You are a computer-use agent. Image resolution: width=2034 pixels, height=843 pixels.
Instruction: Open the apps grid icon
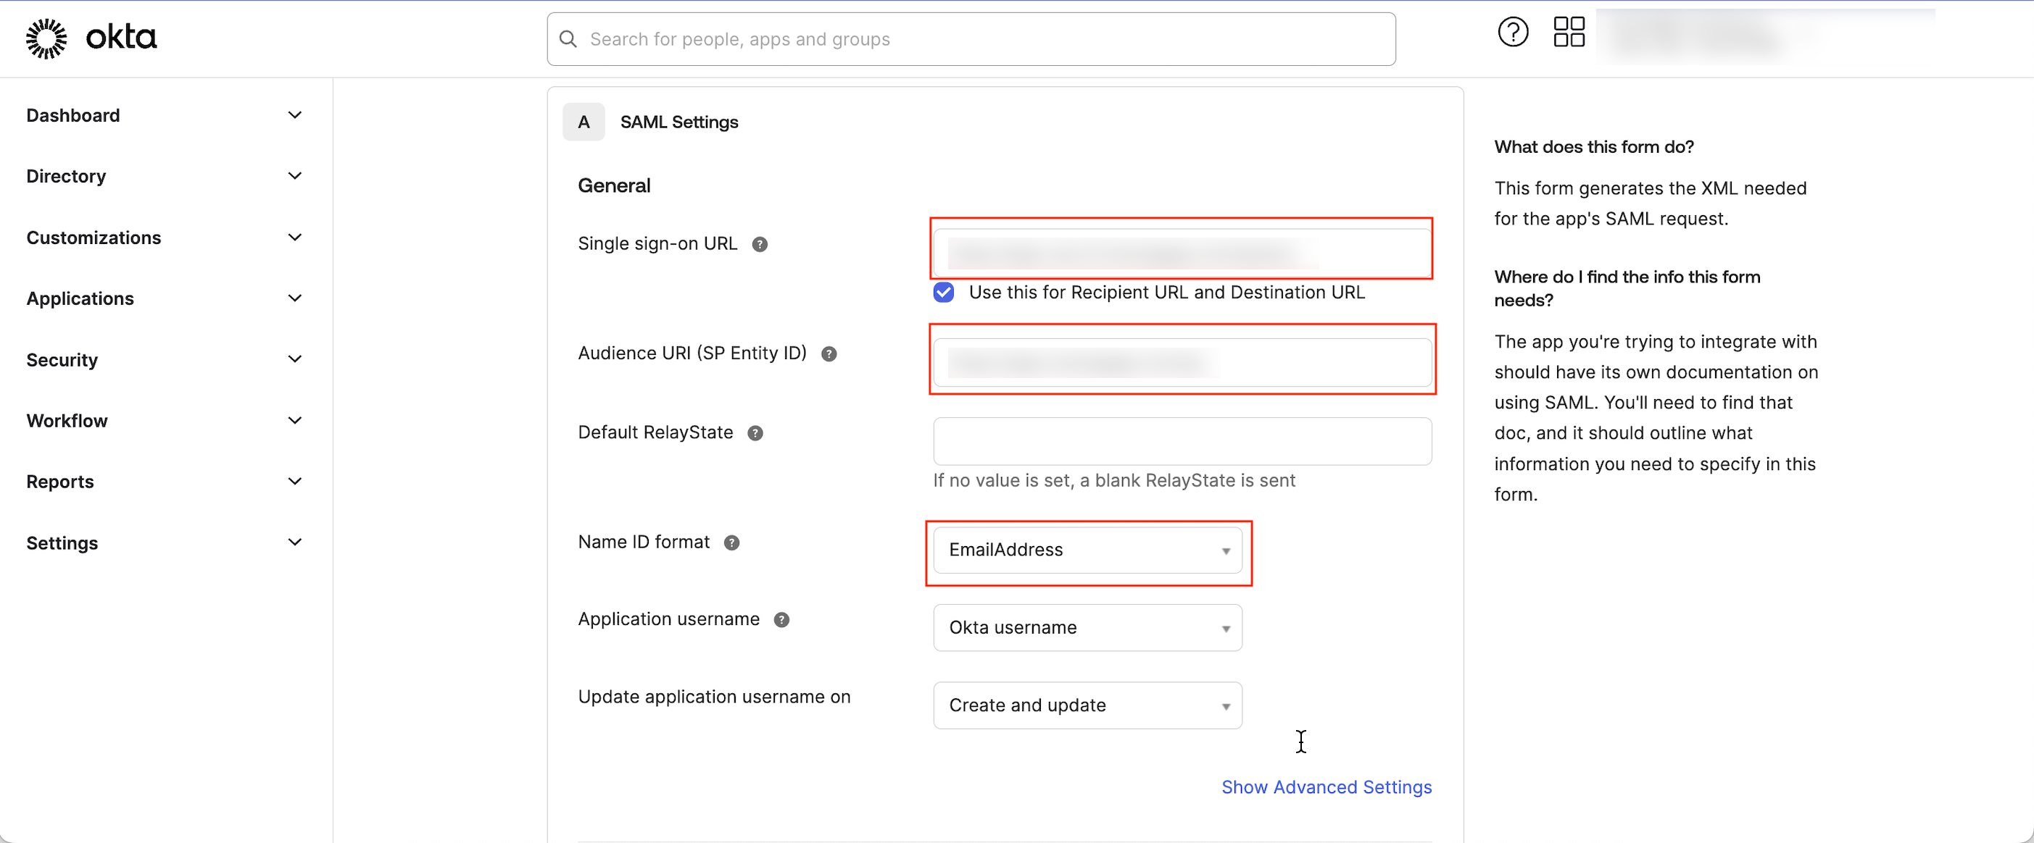pyautogui.click(x=1569, y=33)
